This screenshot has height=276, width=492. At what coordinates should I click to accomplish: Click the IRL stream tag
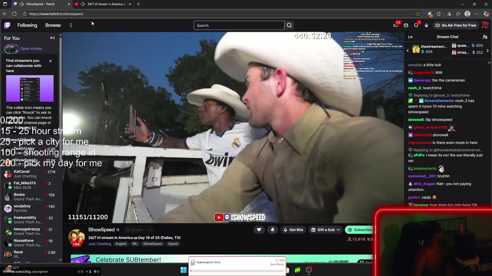(x=135, y=244)
